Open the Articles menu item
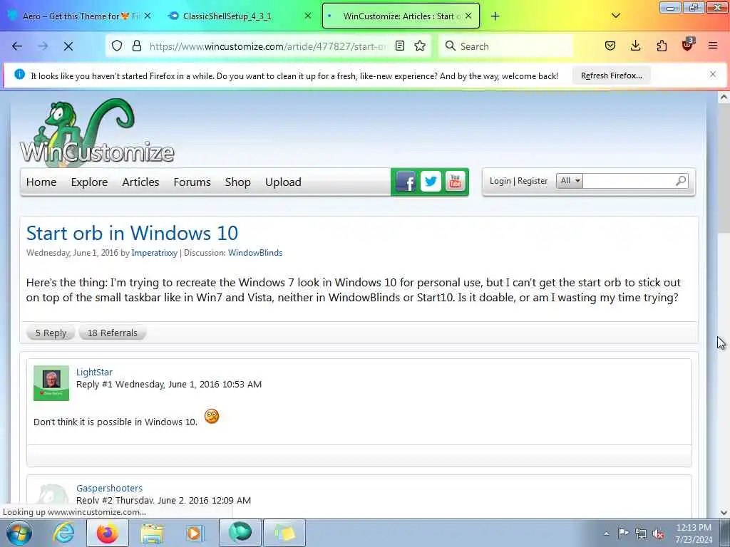Image resolution: width=730 pixels, height=547 pixels. 140,182
